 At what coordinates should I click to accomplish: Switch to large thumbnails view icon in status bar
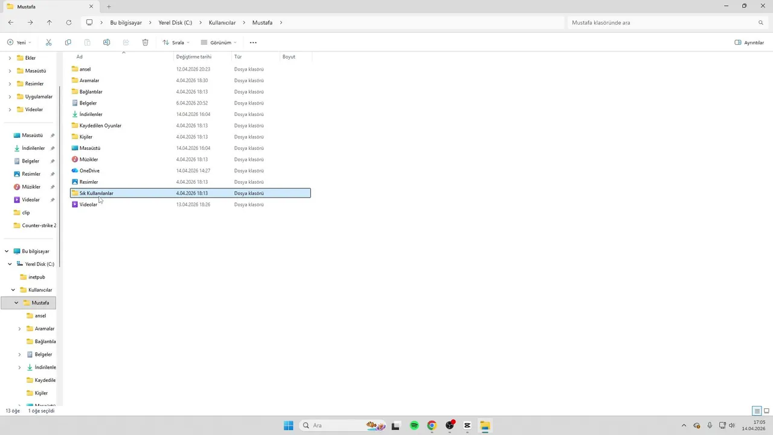(x=766, y=411)
